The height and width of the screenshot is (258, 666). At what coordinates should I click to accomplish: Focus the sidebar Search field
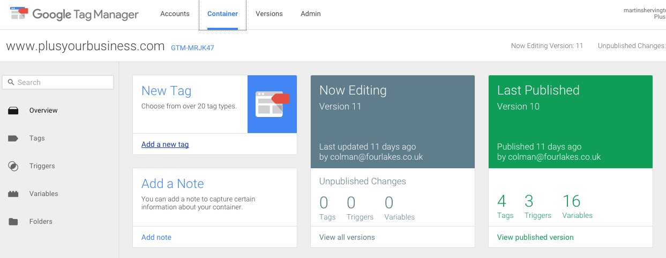pos(58,82)
